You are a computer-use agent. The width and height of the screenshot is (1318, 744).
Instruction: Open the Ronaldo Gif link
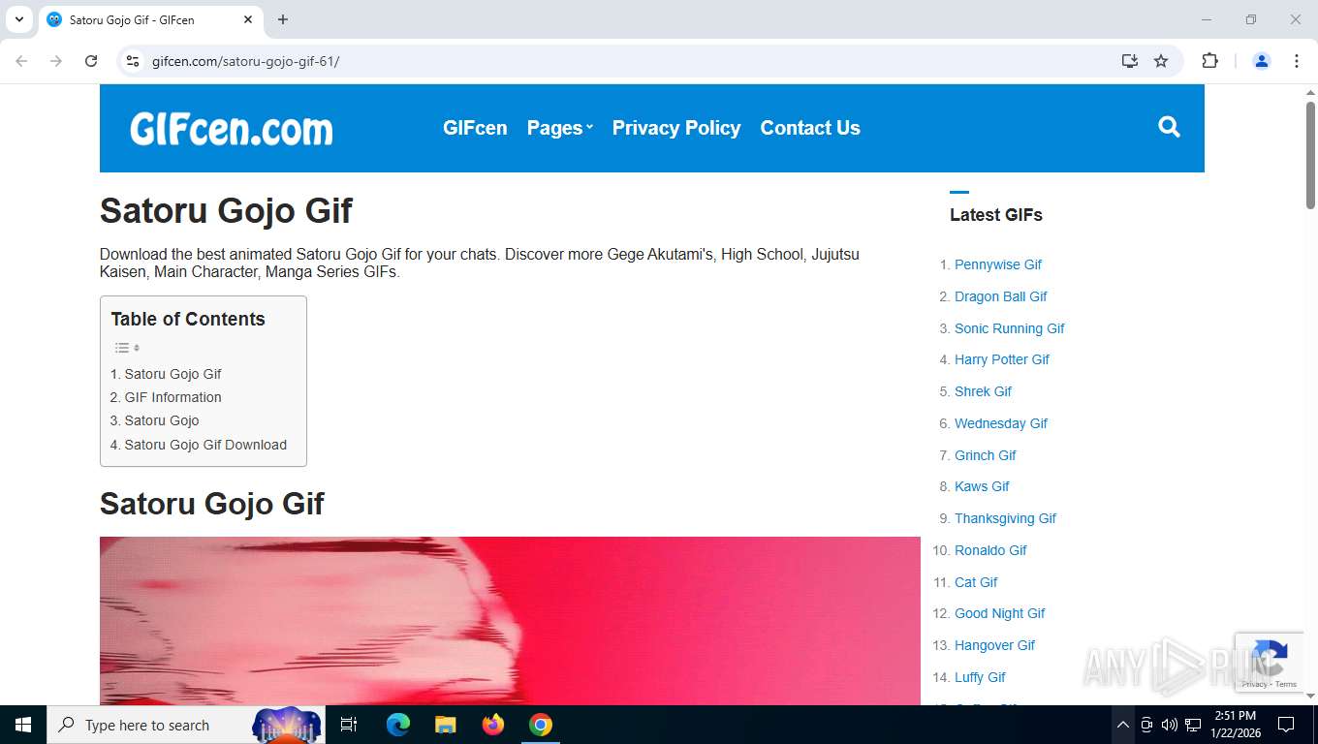[x=990, y=550]
